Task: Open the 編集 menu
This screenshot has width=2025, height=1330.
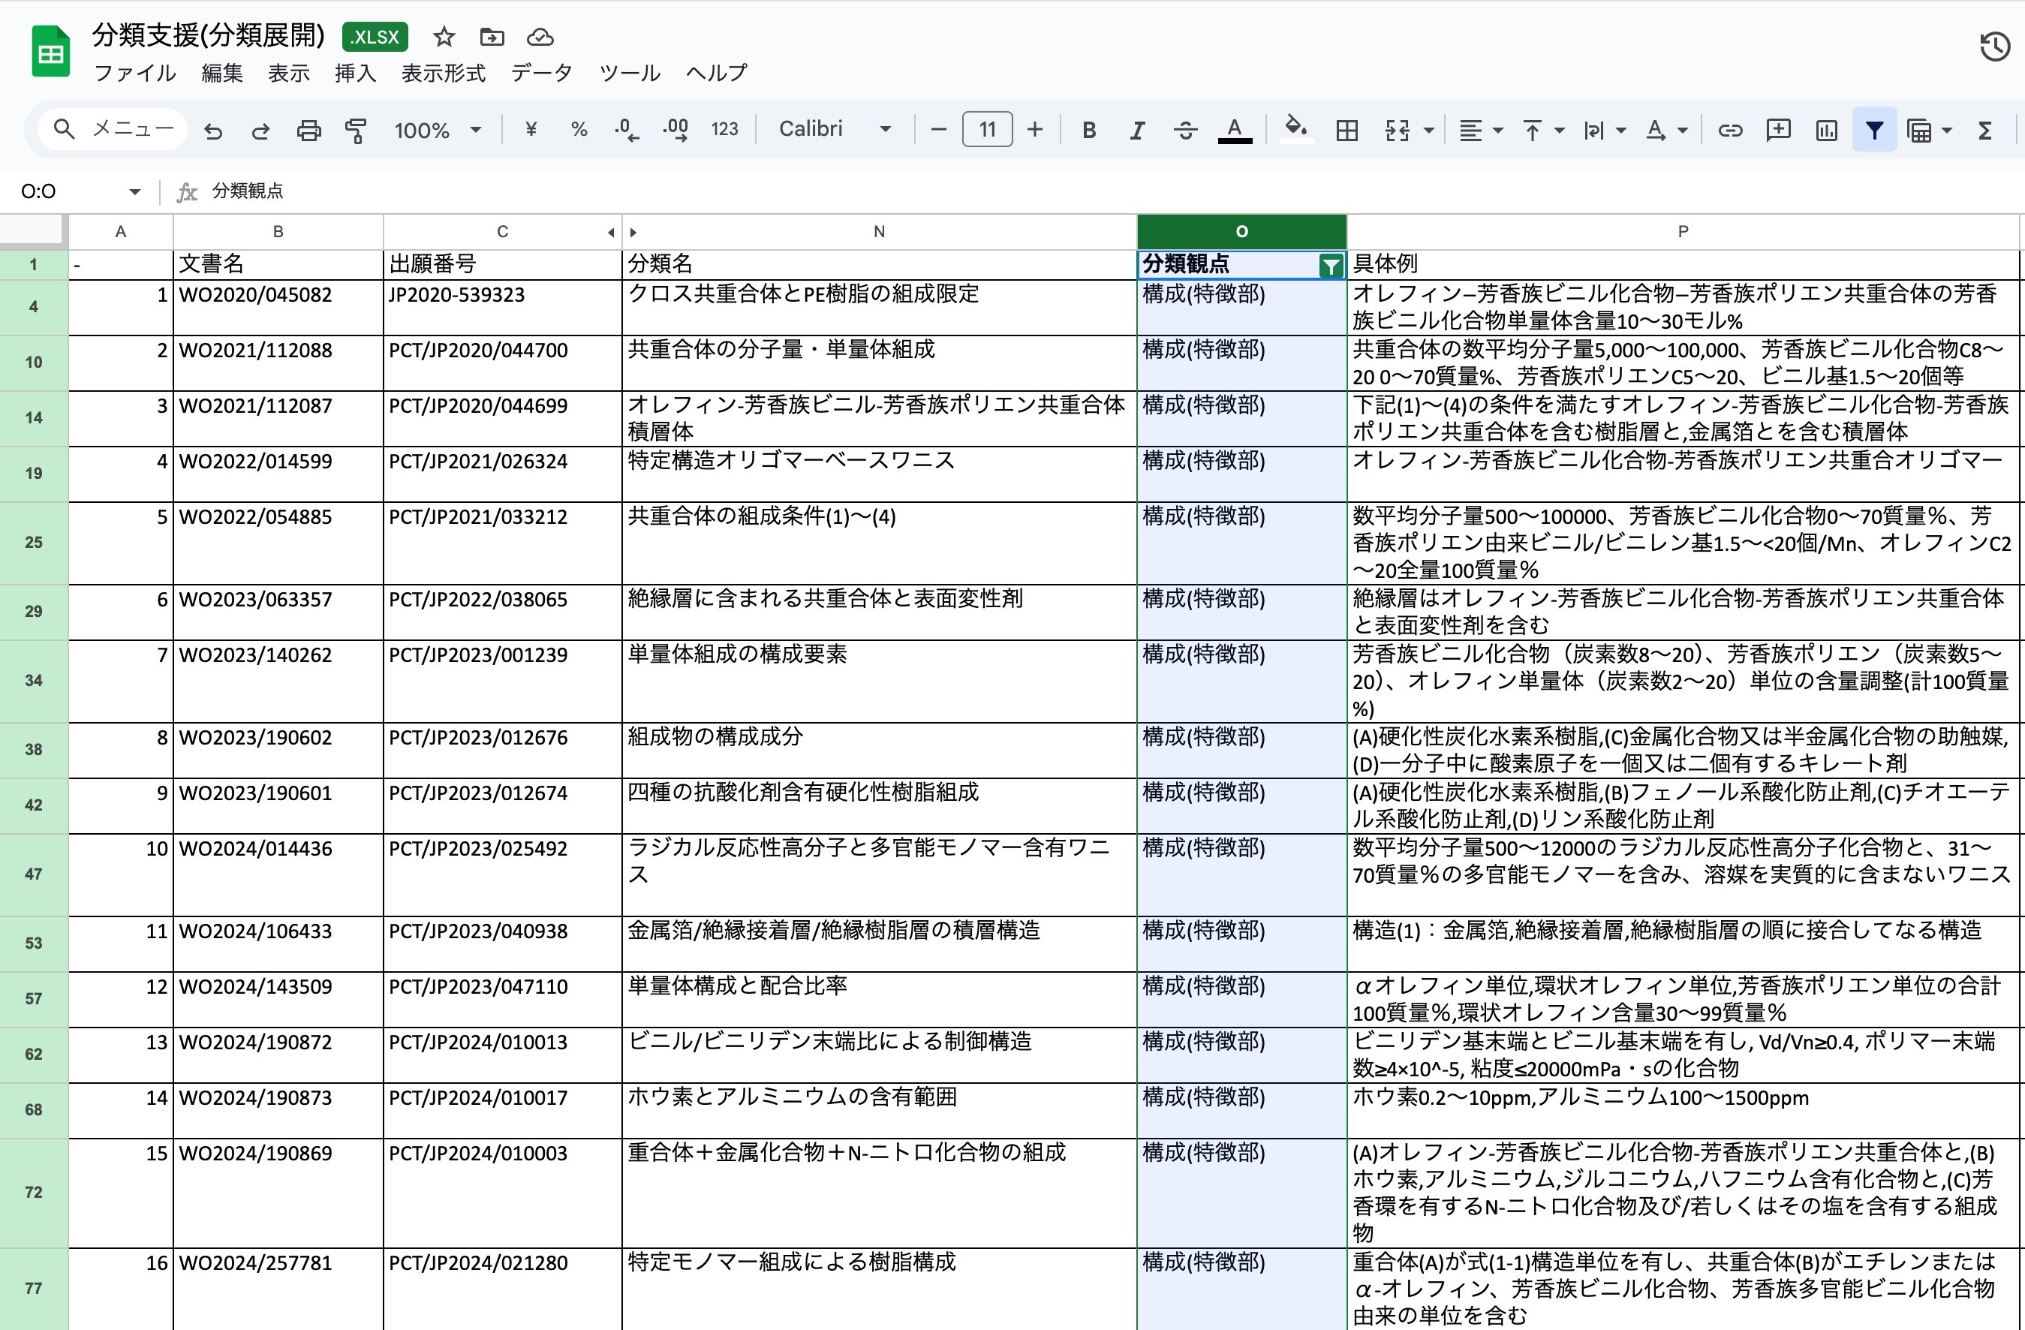Action: pyautogui.click(x=222, y=73)
